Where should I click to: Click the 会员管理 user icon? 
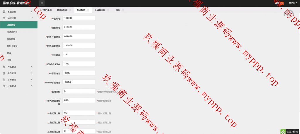tap(4, 73)
